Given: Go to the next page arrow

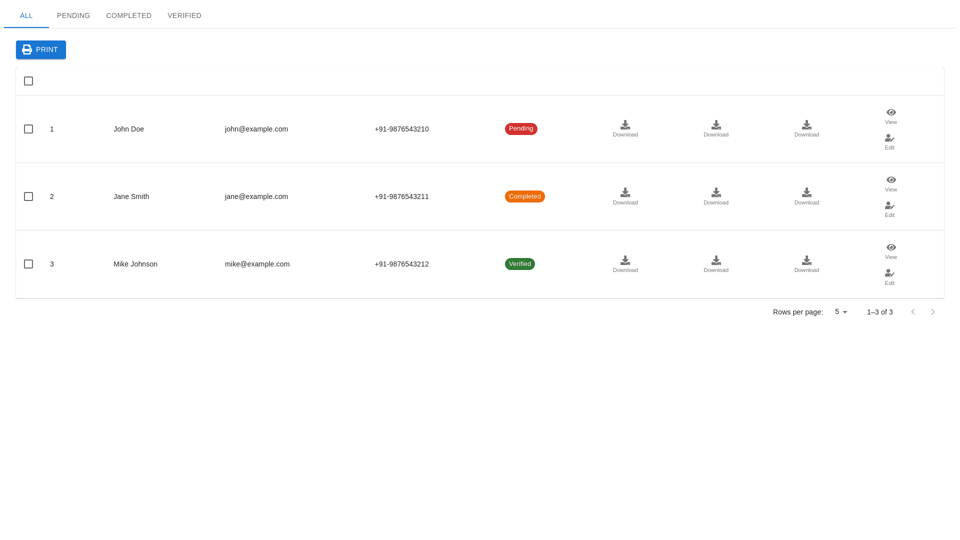Looking at the screenshot, I should tap(933, 312).
